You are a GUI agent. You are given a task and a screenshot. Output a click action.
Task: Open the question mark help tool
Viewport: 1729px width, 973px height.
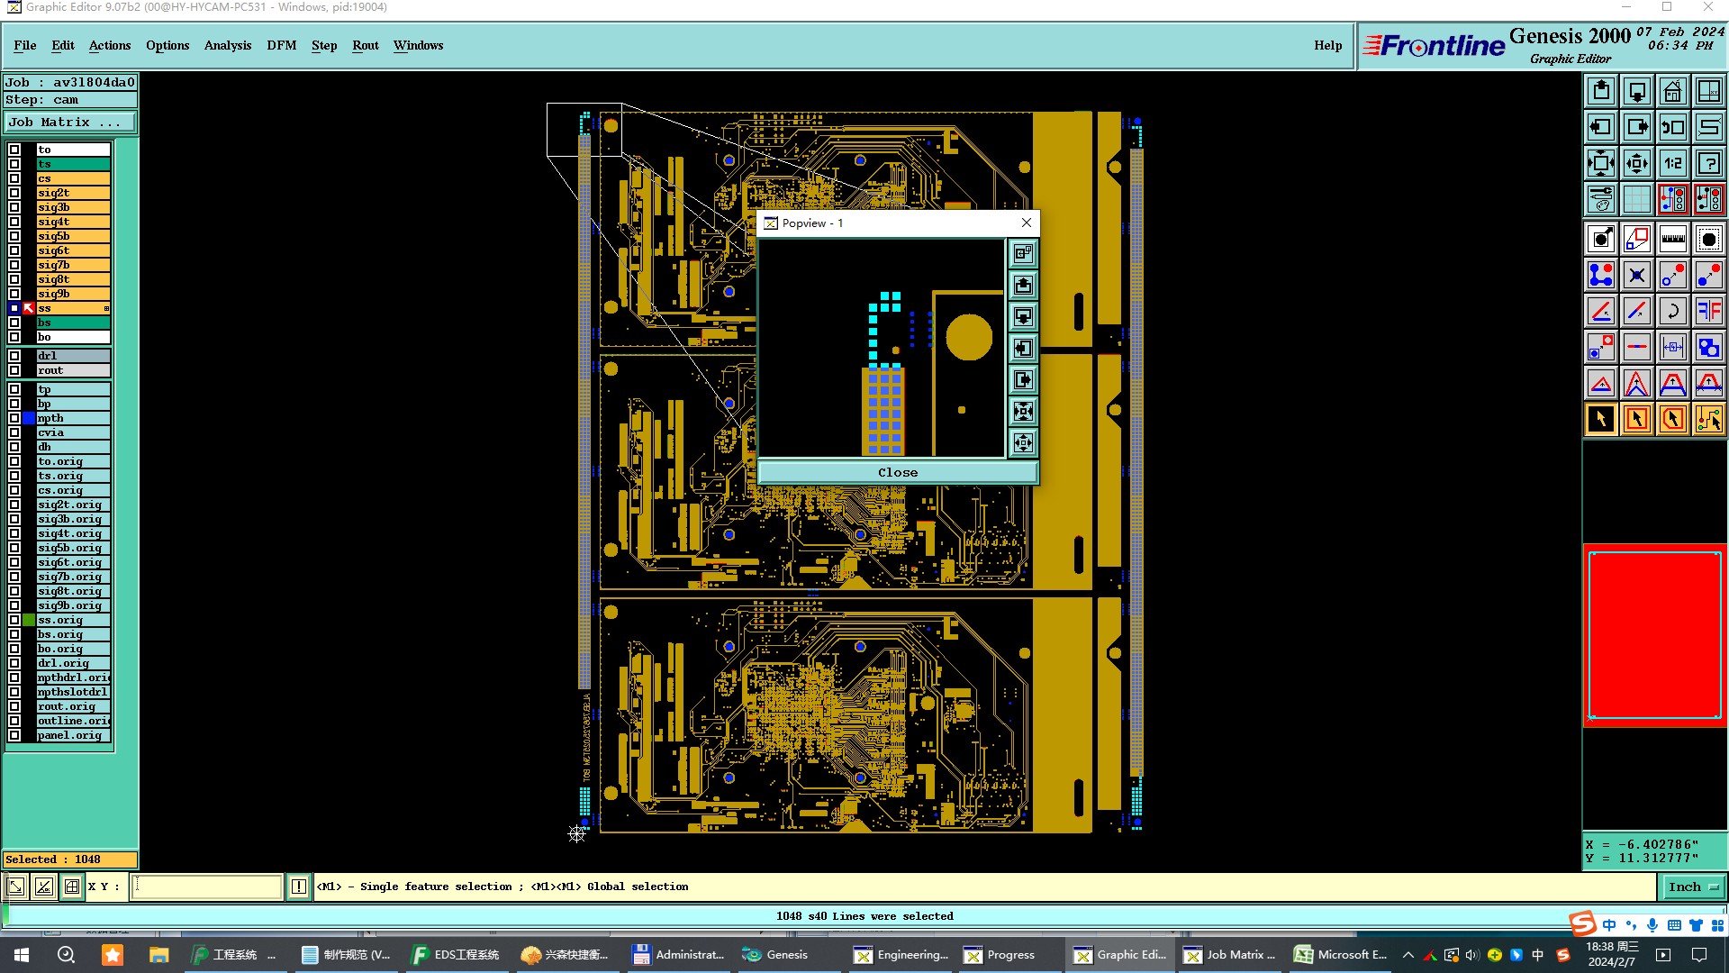click(x=1708, y=163)
